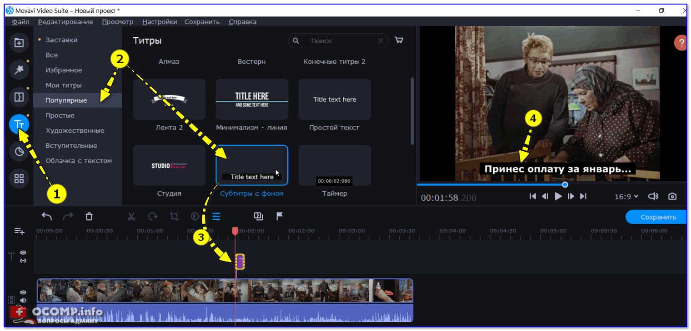
Task: Redo the last undone action
Action: pos(68,217)
